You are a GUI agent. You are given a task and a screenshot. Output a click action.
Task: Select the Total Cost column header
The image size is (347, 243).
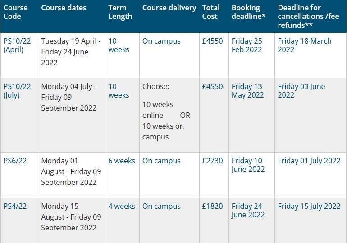(x=211, y=12)
